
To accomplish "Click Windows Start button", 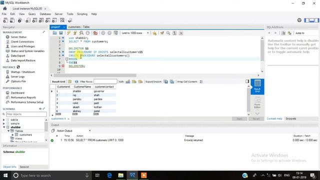I will coord(5,175).
